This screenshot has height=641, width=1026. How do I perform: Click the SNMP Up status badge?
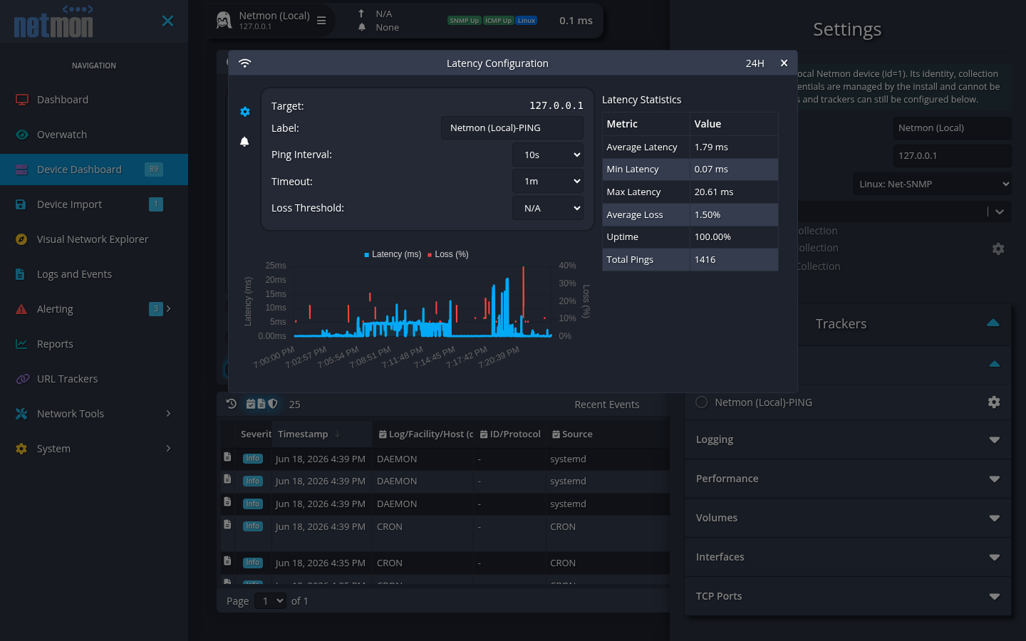(x=464, y=21)
